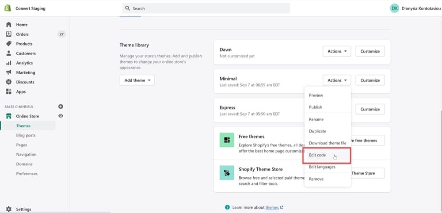The width and height of the screenshot is (442, 213).
Task: Open Analytics via the bar chart icon
Action: (8, 63)
